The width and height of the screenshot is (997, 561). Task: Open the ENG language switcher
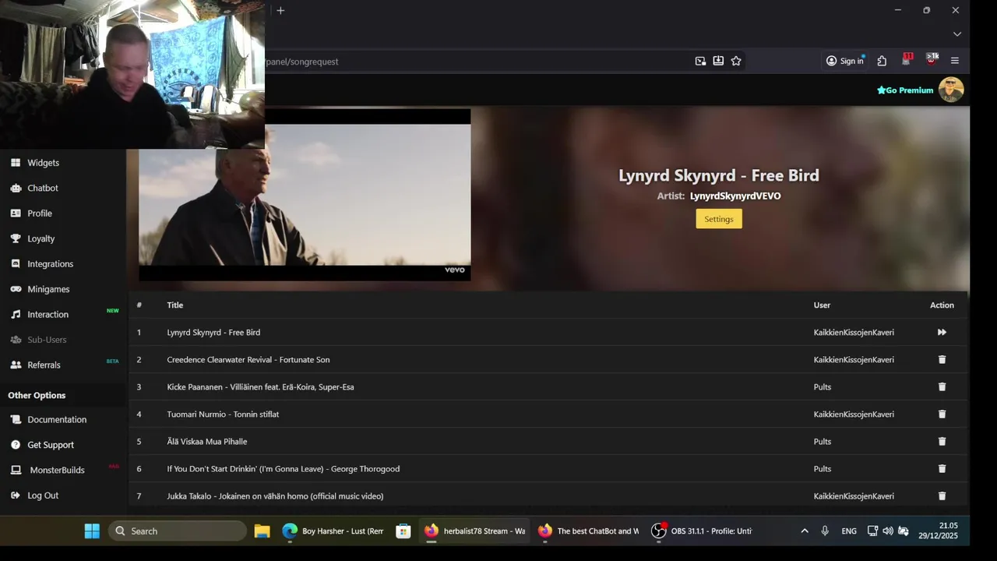pos(849,531)
